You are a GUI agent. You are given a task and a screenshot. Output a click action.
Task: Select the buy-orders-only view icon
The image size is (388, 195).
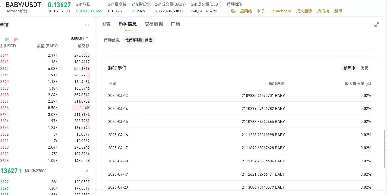pyautogui.click(x=7, y=39)
